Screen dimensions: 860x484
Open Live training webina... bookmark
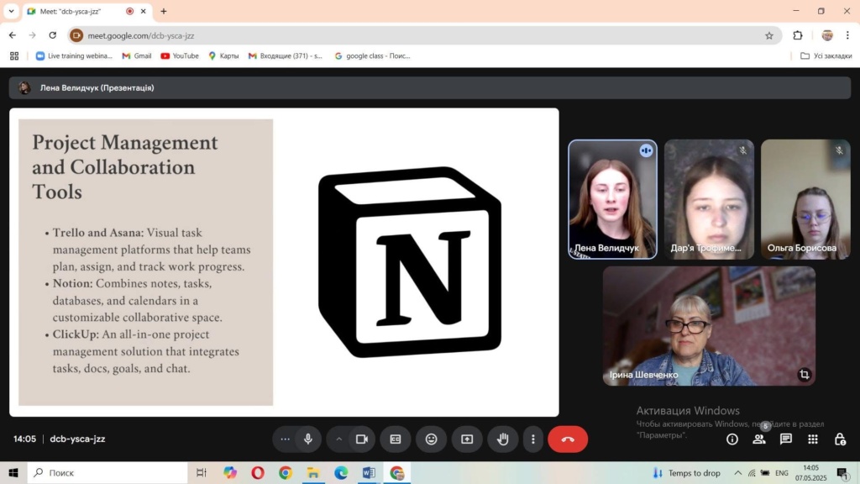pyautogui.click(x=74, y=56)
